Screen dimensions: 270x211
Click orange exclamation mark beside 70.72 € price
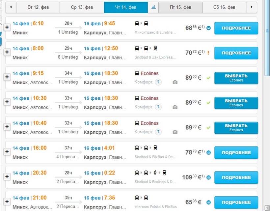click(x=208, y=53)
